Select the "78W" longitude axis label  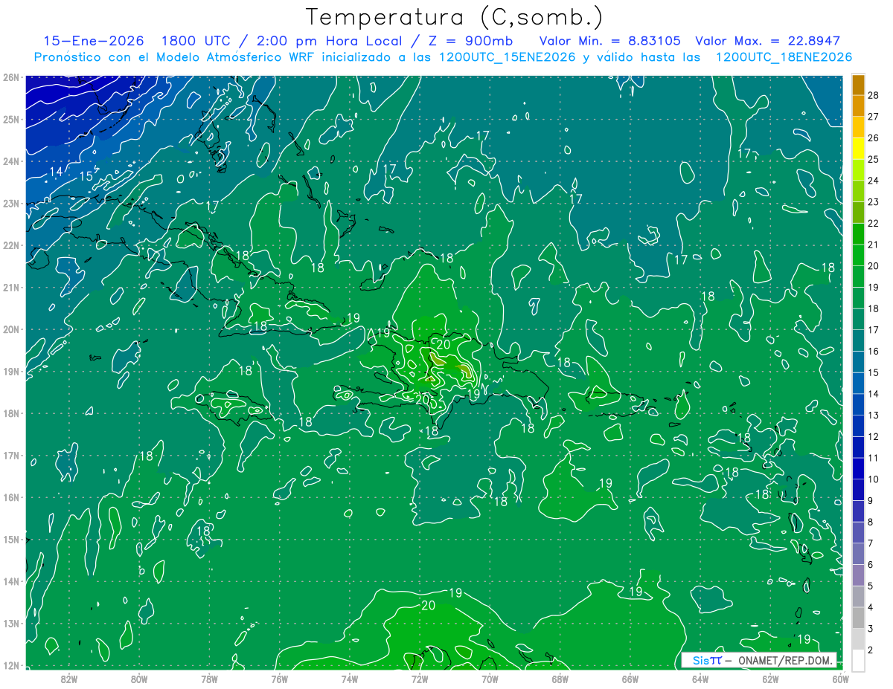(x=209, y=678)
